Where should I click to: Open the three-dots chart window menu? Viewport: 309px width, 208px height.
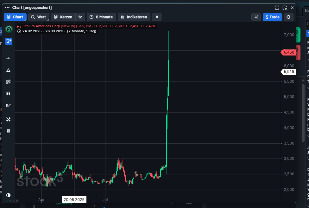point(7,8)
